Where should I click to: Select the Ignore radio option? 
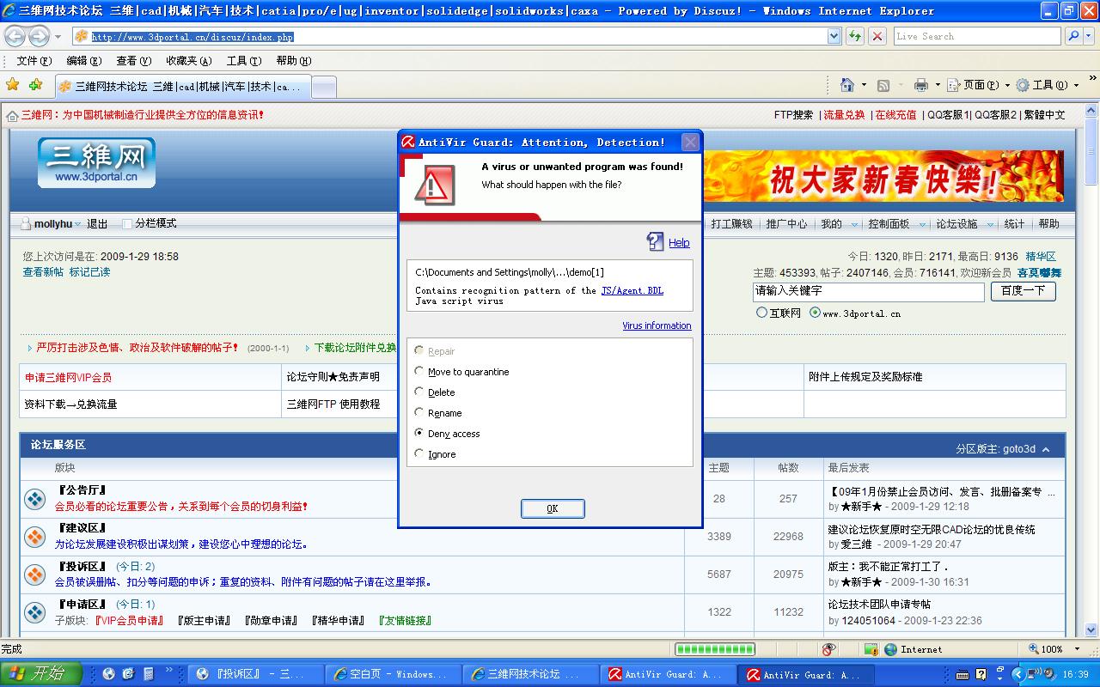[x=419, y=453]
